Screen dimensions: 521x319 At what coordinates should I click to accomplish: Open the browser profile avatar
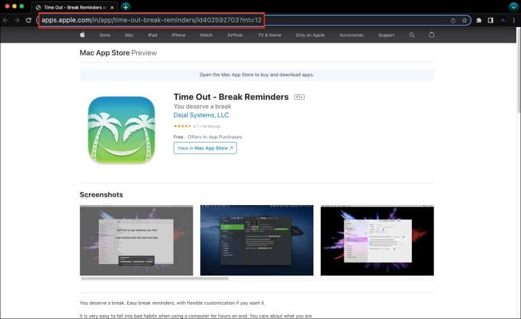tap(503, 20)
